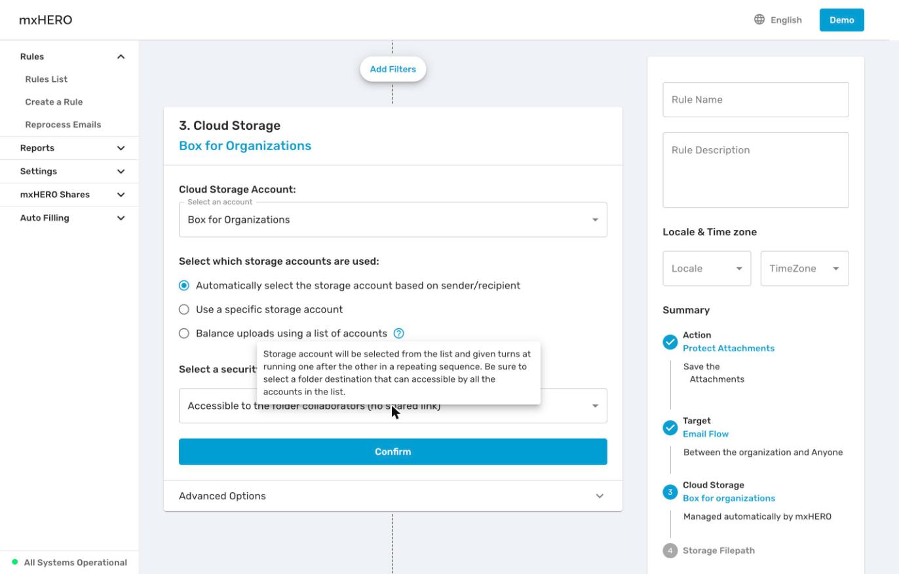Open the security level dropdown arrow
The image size is (899, 574).
[x=595, y=406]
